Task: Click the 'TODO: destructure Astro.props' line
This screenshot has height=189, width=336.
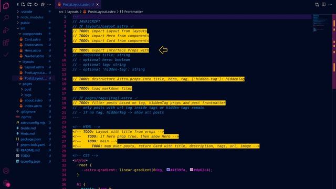Action: [159, 79]
